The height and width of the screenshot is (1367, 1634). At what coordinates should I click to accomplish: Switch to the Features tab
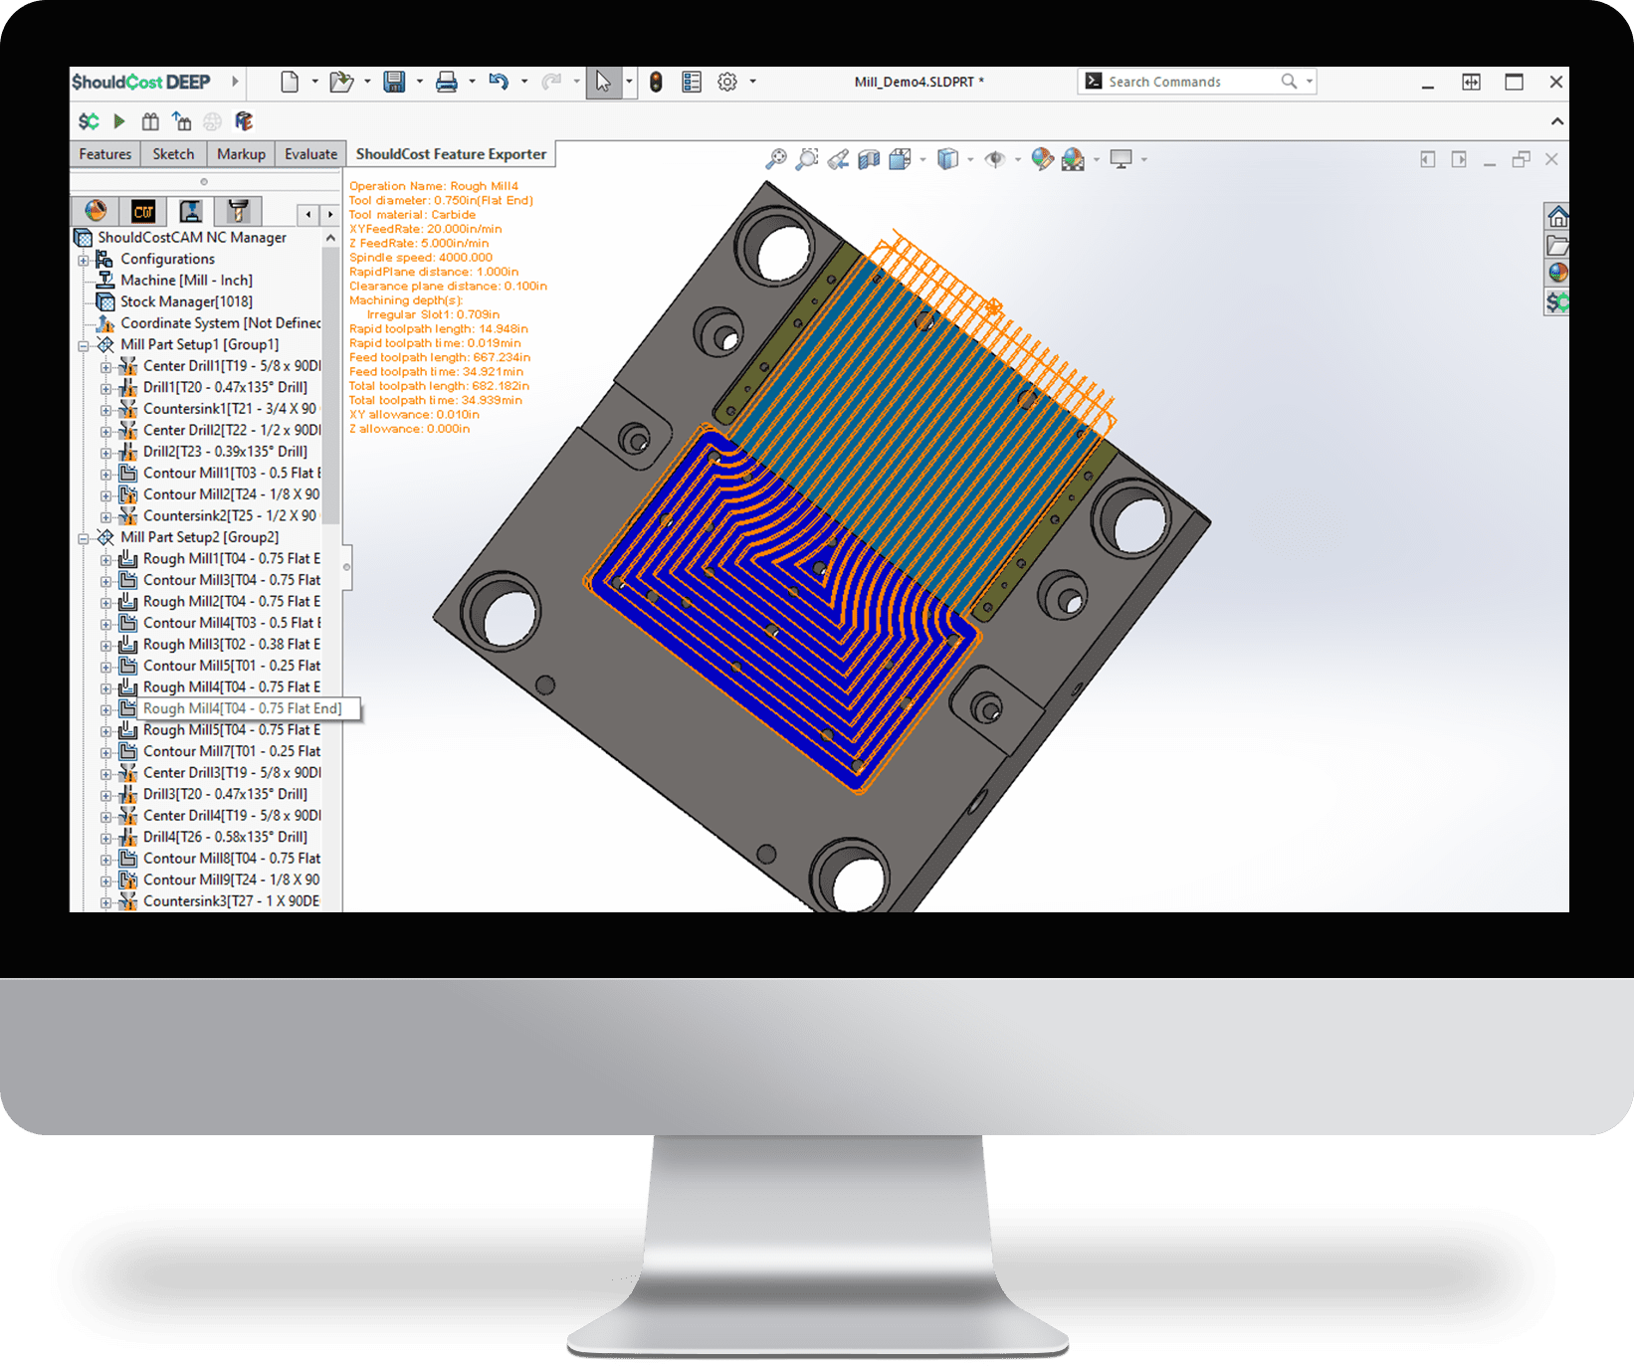105,154
